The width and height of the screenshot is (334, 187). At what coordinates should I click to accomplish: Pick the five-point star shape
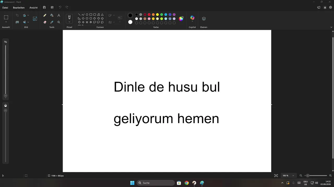coord(87,22)
